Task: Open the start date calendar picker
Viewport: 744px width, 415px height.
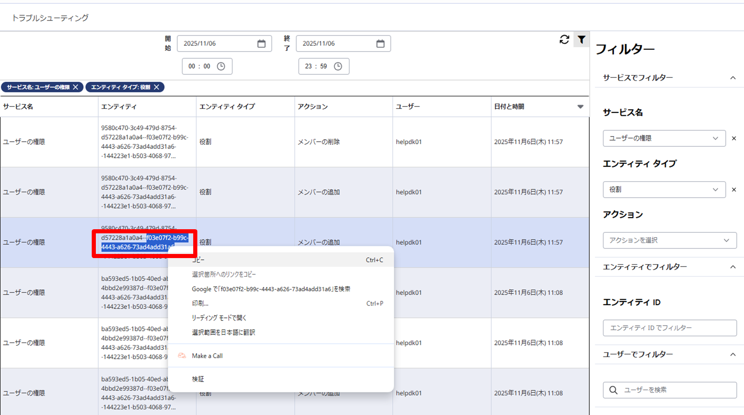Action: pyautogui.click(x=261, y=43)
